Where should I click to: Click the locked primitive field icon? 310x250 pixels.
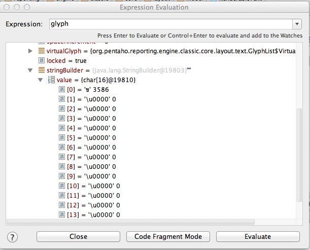[41, 60]
